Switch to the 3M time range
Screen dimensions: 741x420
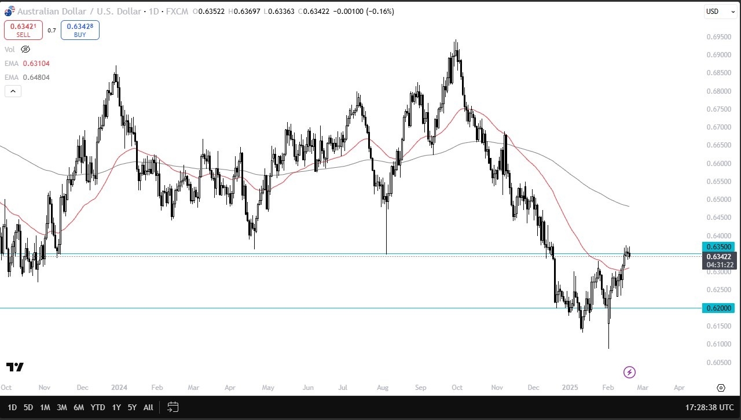[x=62, y=407]
